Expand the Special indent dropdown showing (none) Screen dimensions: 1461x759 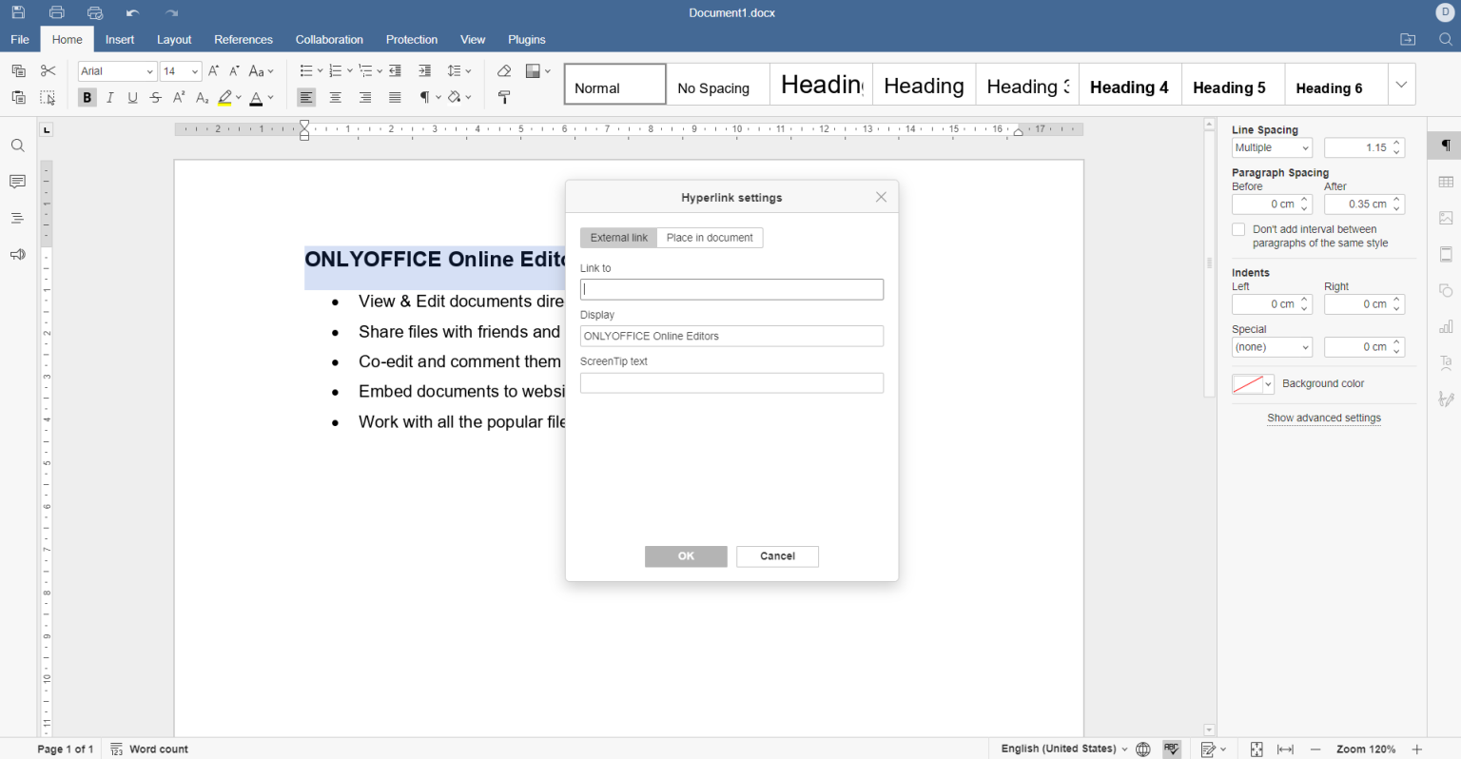1272,346
